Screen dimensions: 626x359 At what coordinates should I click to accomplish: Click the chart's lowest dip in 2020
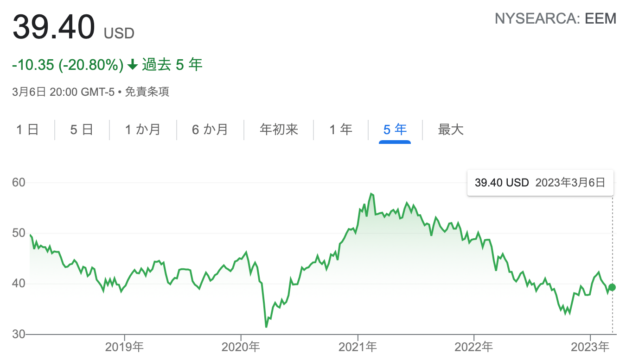click(x=266, y=327)
